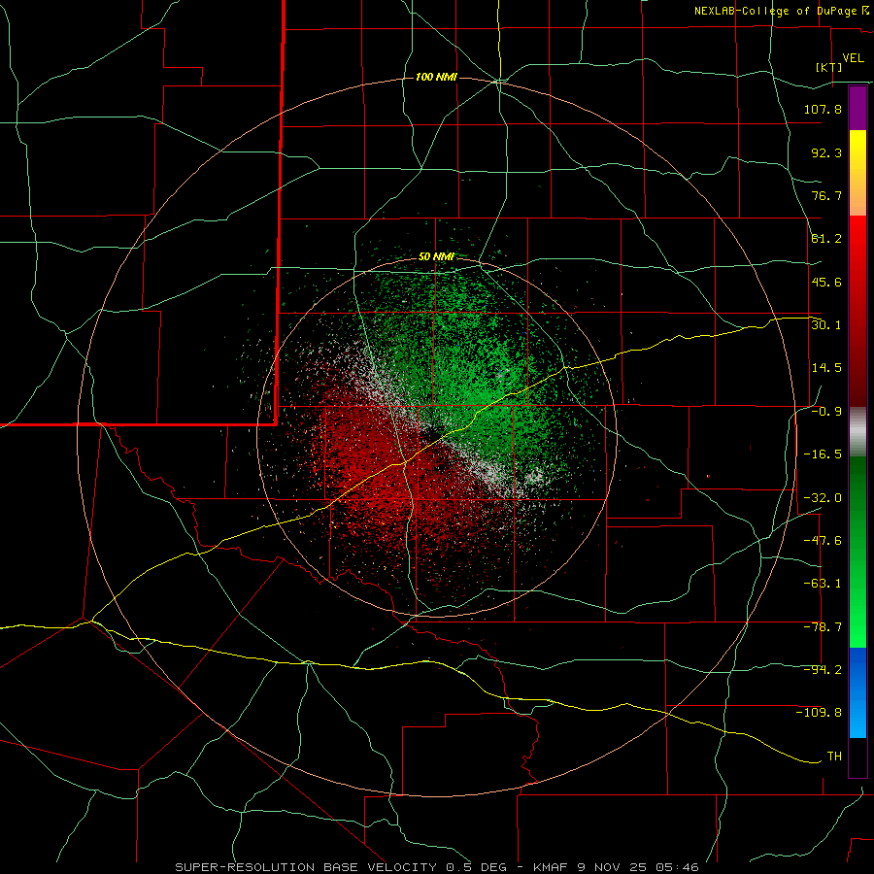Click the 107.8 velocity scale value
The image size is (874, 874).
pos(823,109)
